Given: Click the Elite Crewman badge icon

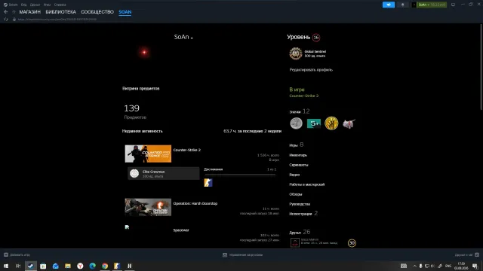Looking at the screenshot, I should coord(134,173).
